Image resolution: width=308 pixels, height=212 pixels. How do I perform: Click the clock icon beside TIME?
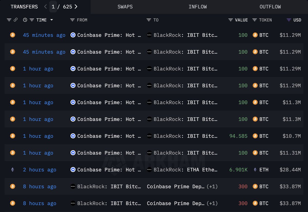25,20
